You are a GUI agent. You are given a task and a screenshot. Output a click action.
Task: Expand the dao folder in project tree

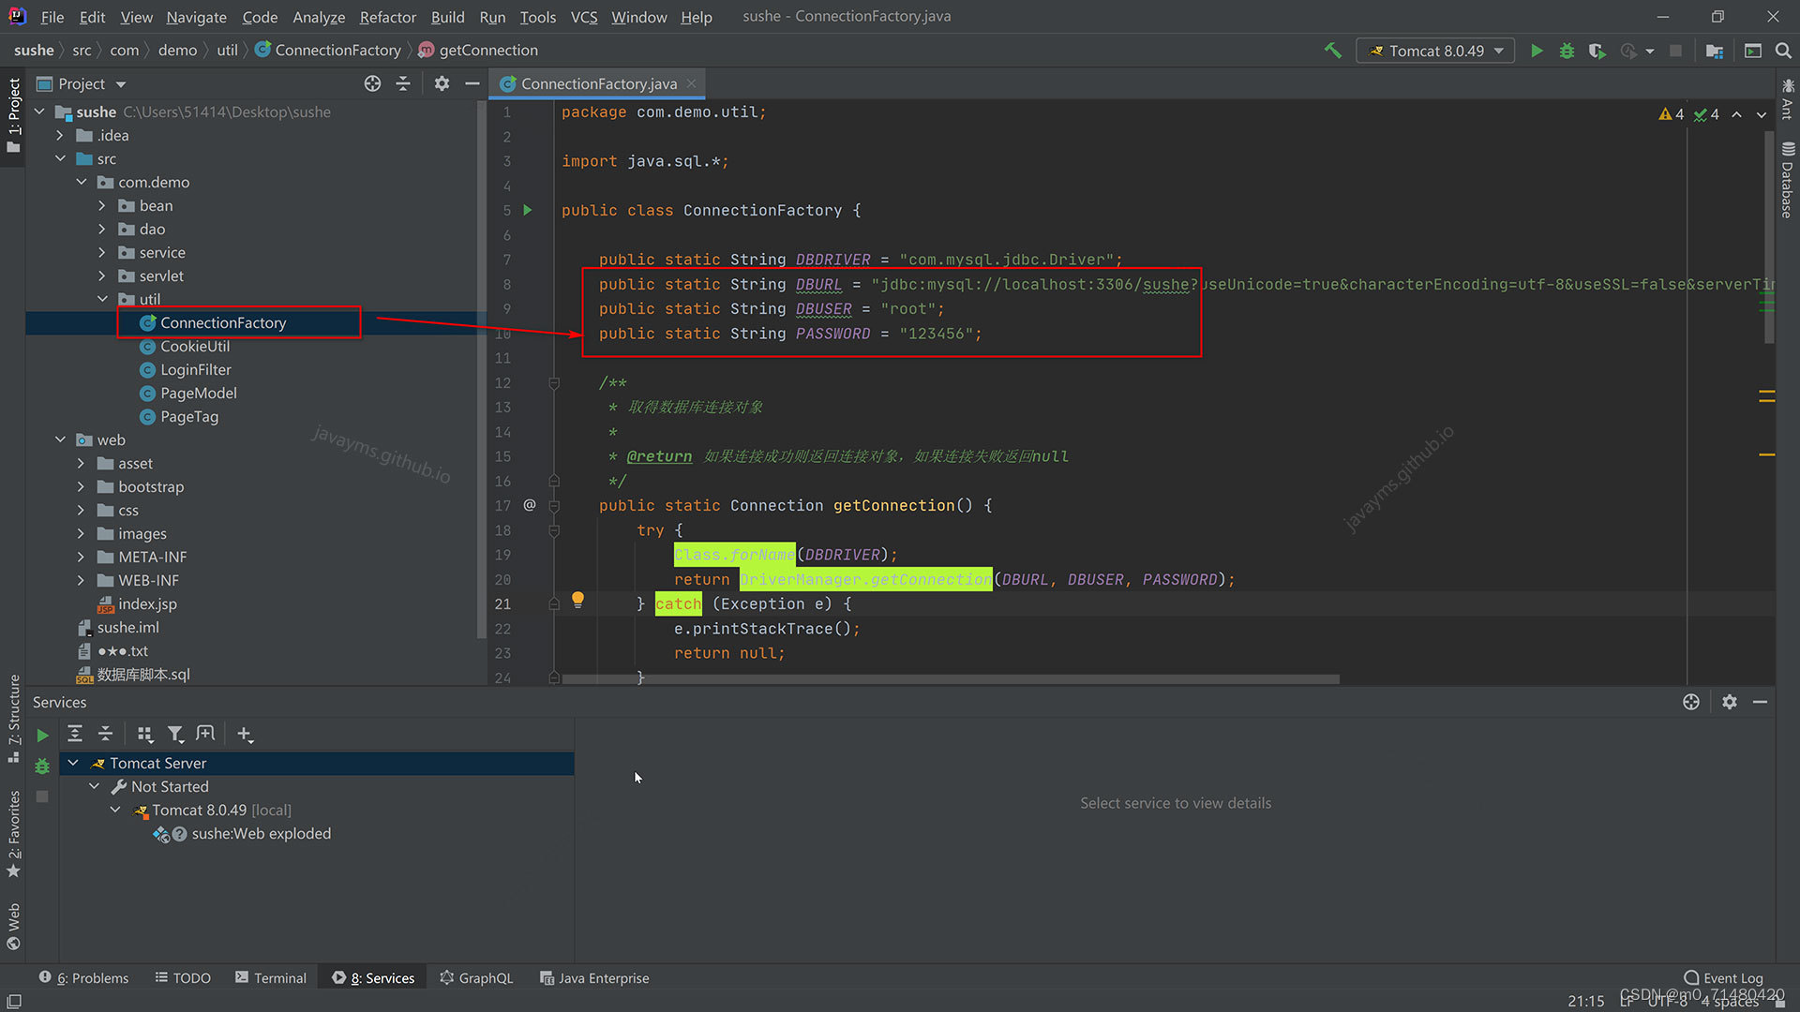coord(101,229)
